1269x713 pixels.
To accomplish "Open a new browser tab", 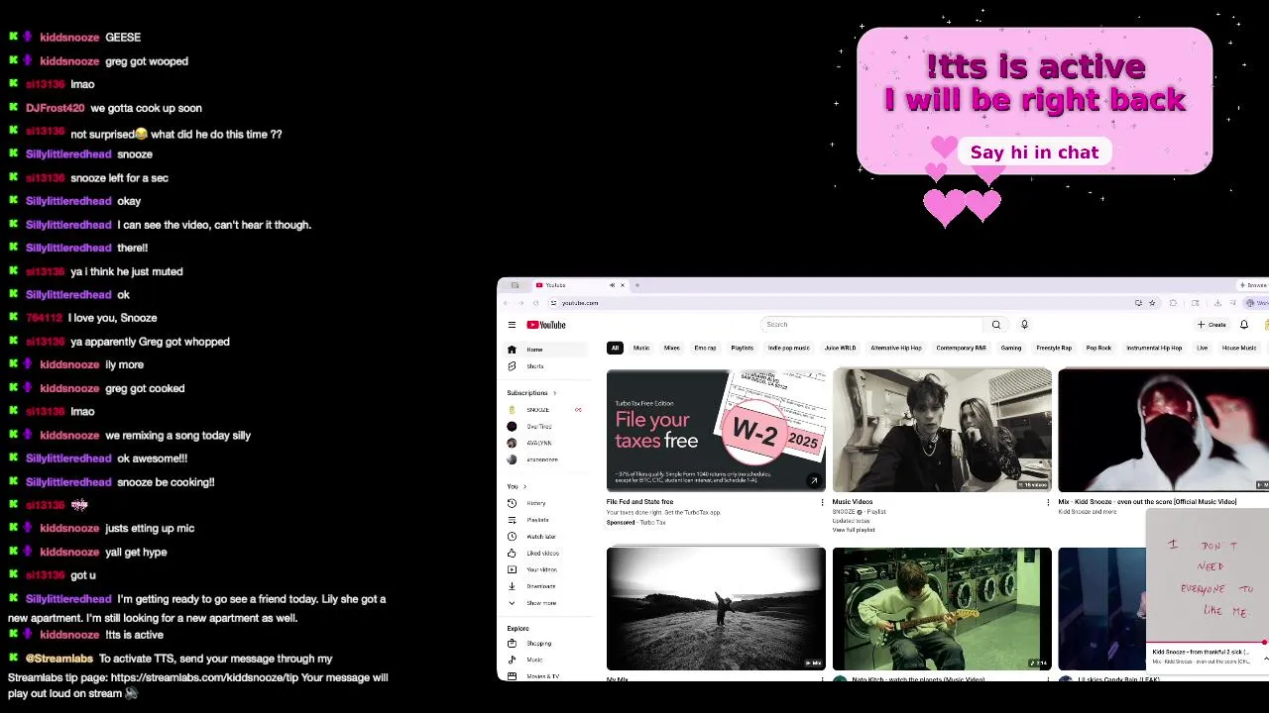I will point(637,285).
